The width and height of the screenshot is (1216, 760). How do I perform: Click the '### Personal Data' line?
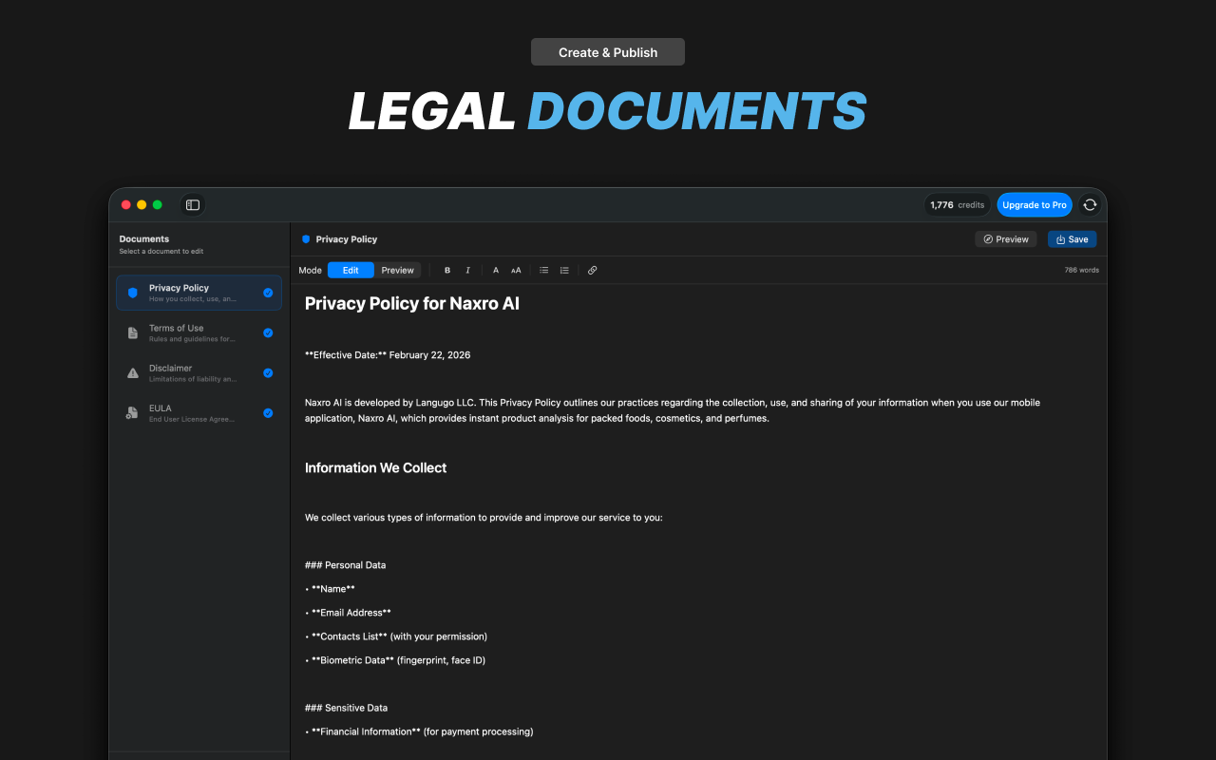click(x=346, y=565)
